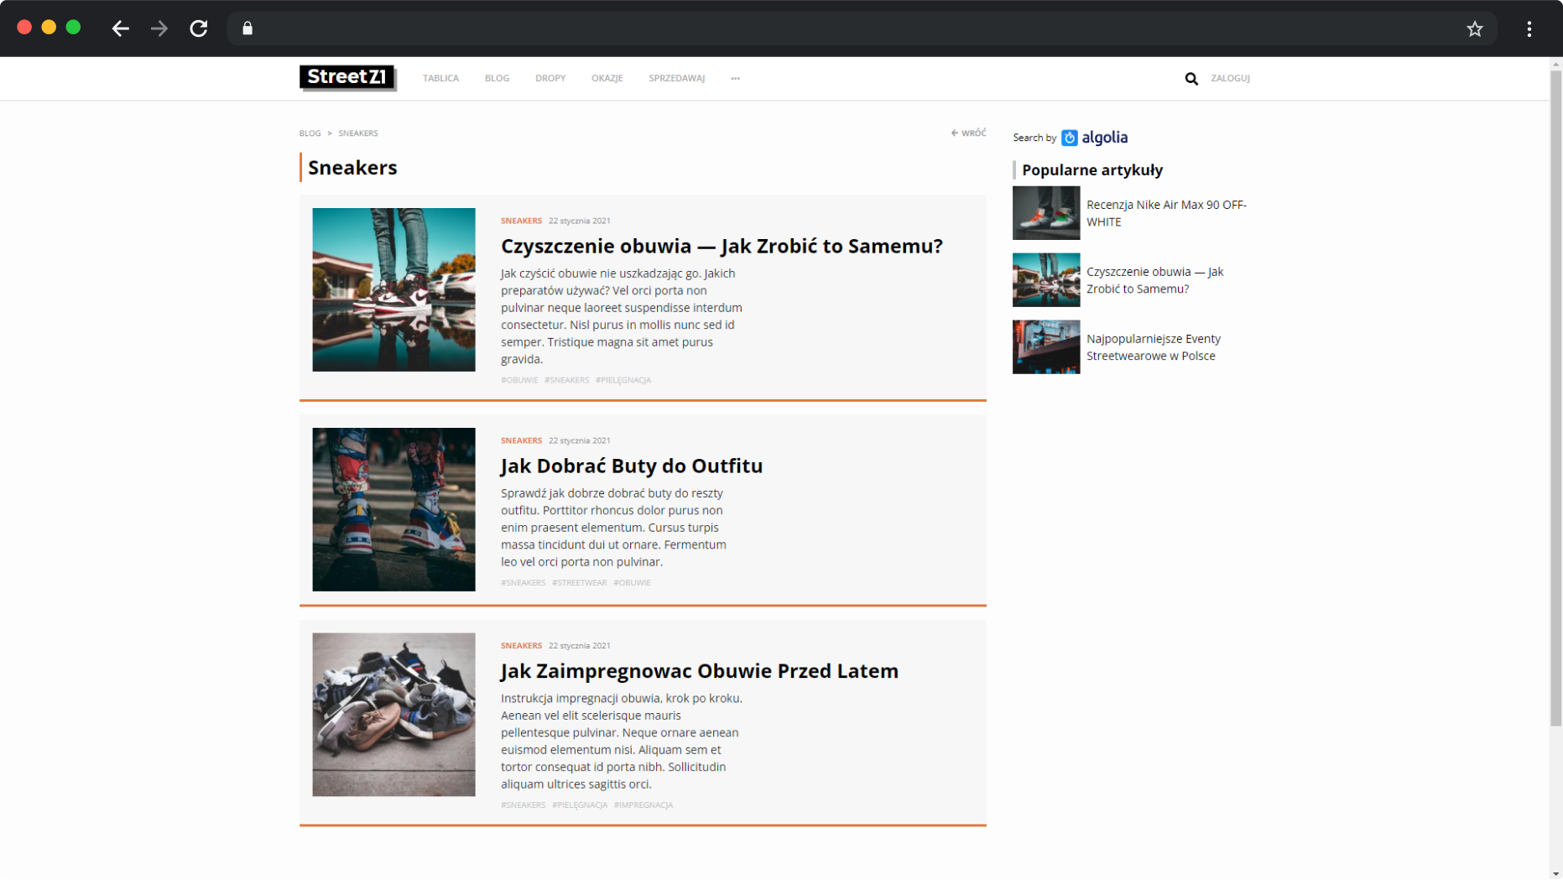Screen dimensions: 1563x880
Task: Click the WRÓĆ back link
Action: [968, 133]
